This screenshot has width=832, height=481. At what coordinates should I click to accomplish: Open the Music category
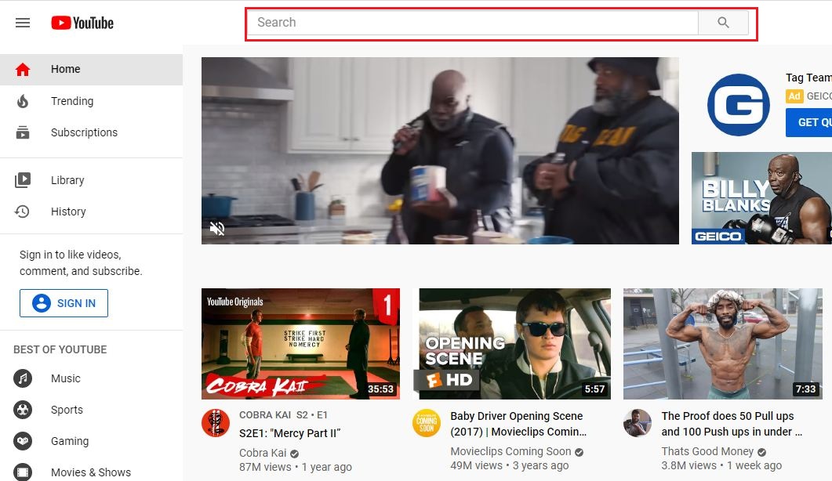click(91, 378)
